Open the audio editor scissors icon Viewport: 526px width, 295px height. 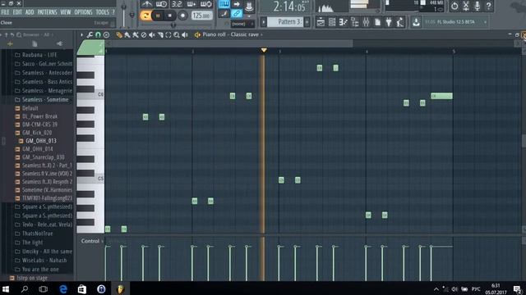coord(466,6)
